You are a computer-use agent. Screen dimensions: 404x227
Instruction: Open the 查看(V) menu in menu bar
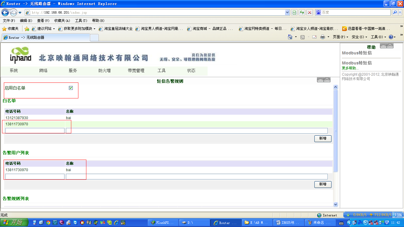pos(43,21)
